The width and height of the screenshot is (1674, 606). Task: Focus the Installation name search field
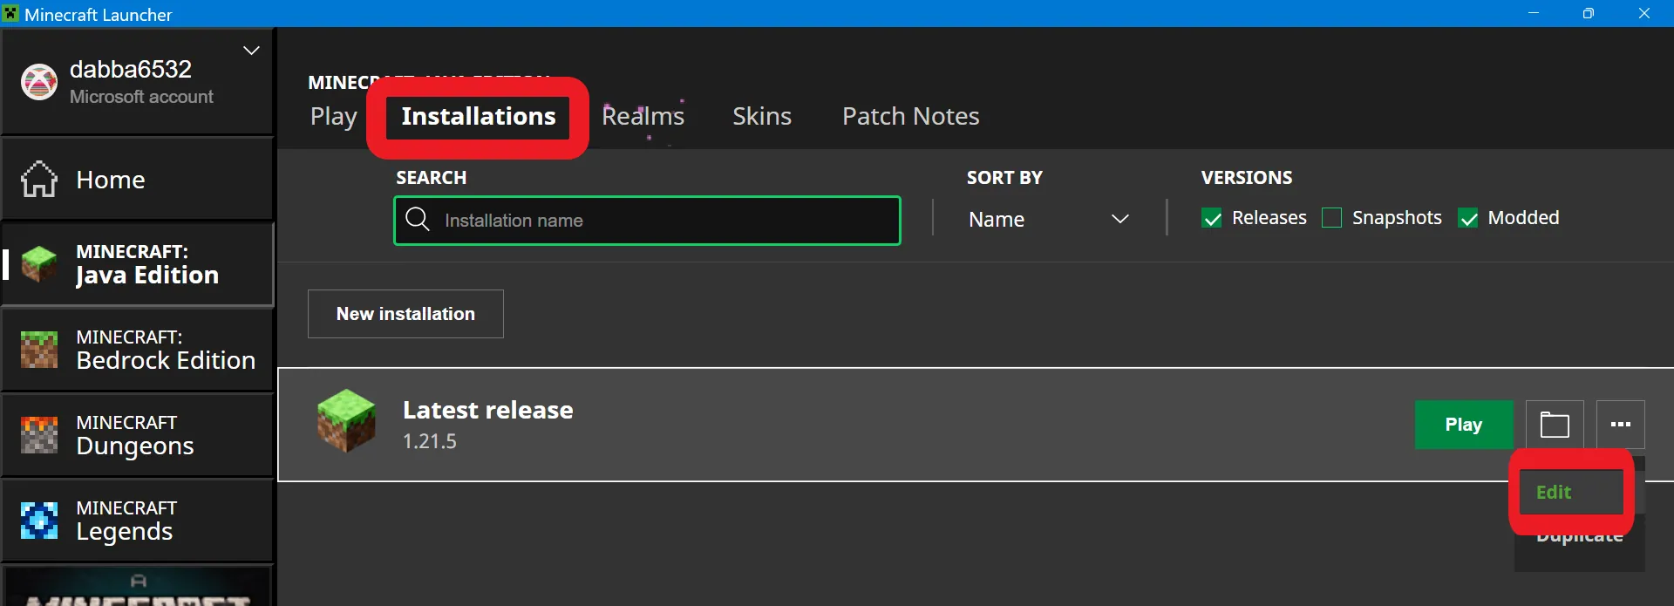pyautogui.click(x=647, y=221)
